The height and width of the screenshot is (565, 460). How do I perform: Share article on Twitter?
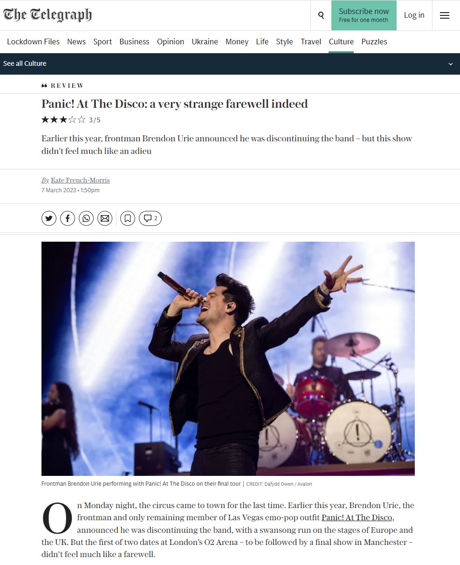[49, 218]
